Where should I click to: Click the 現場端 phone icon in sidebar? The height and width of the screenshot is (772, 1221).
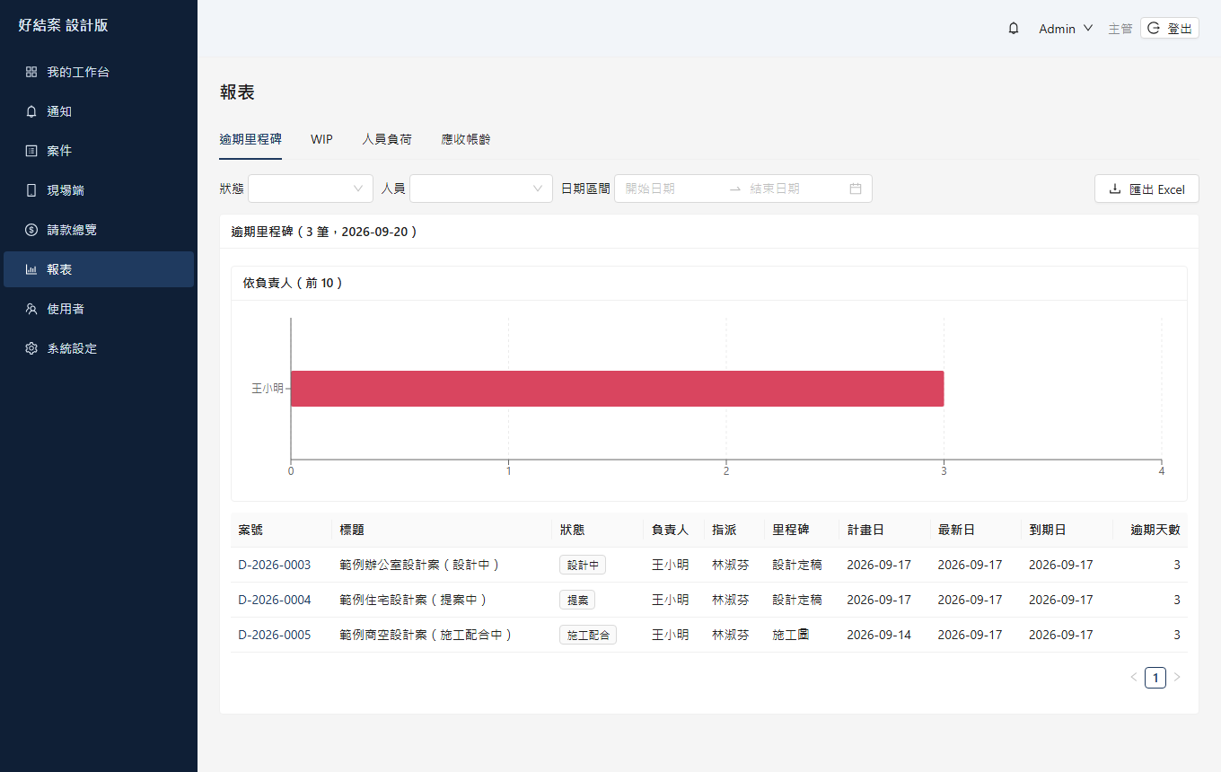point(31,190)
